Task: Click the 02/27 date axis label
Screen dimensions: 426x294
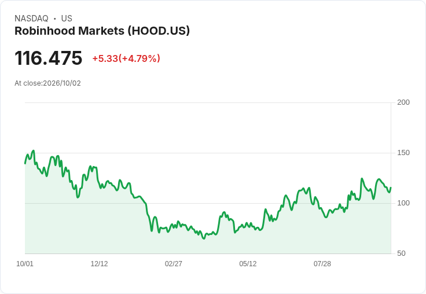Action: pos(174,264)
